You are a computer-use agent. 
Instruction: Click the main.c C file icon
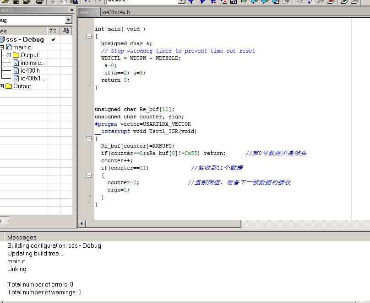tap(9, 48)
